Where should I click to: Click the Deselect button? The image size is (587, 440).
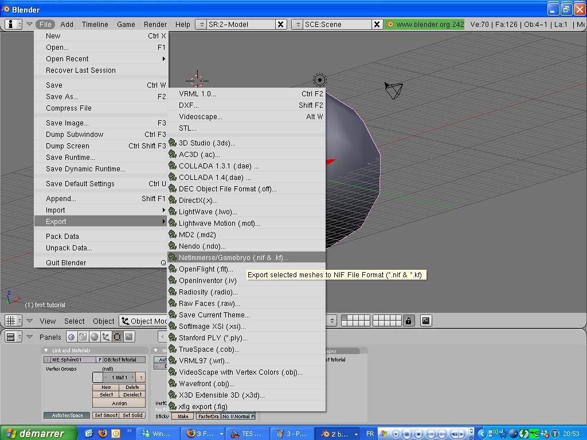(132, 395)
